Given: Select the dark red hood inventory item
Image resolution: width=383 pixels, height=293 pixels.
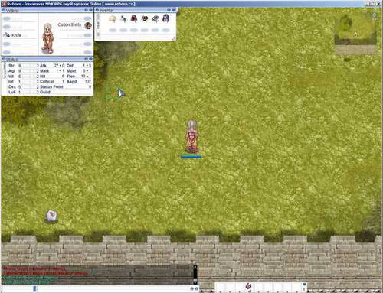Looking at the screenshot, I should tap(134, 18).
